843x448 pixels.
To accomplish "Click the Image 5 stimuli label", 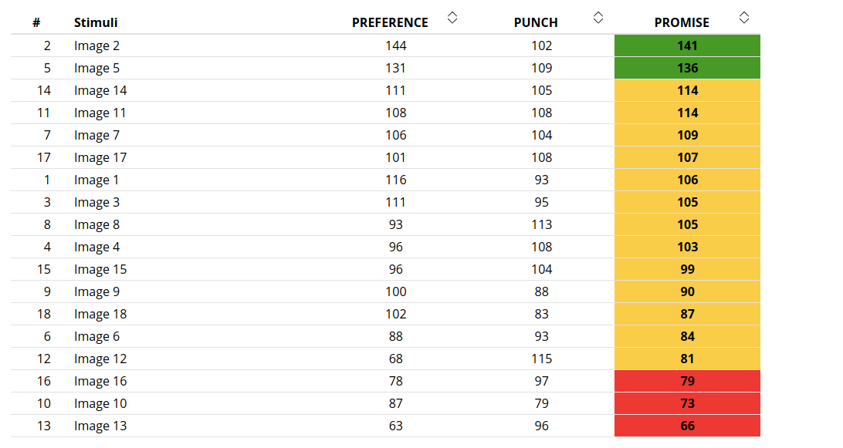I will coord(96,68).
